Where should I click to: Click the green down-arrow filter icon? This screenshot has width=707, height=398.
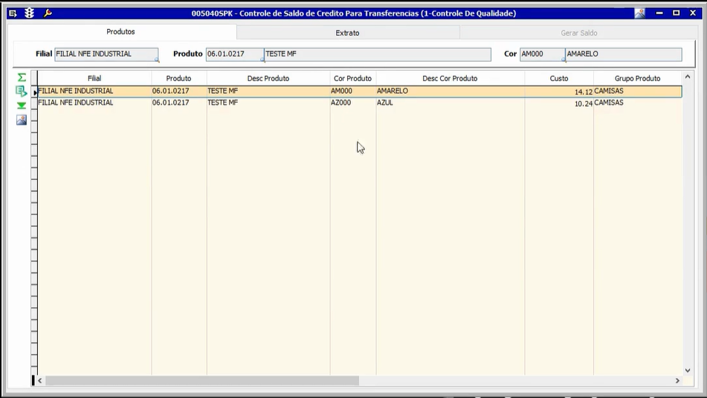coord(22,106)
